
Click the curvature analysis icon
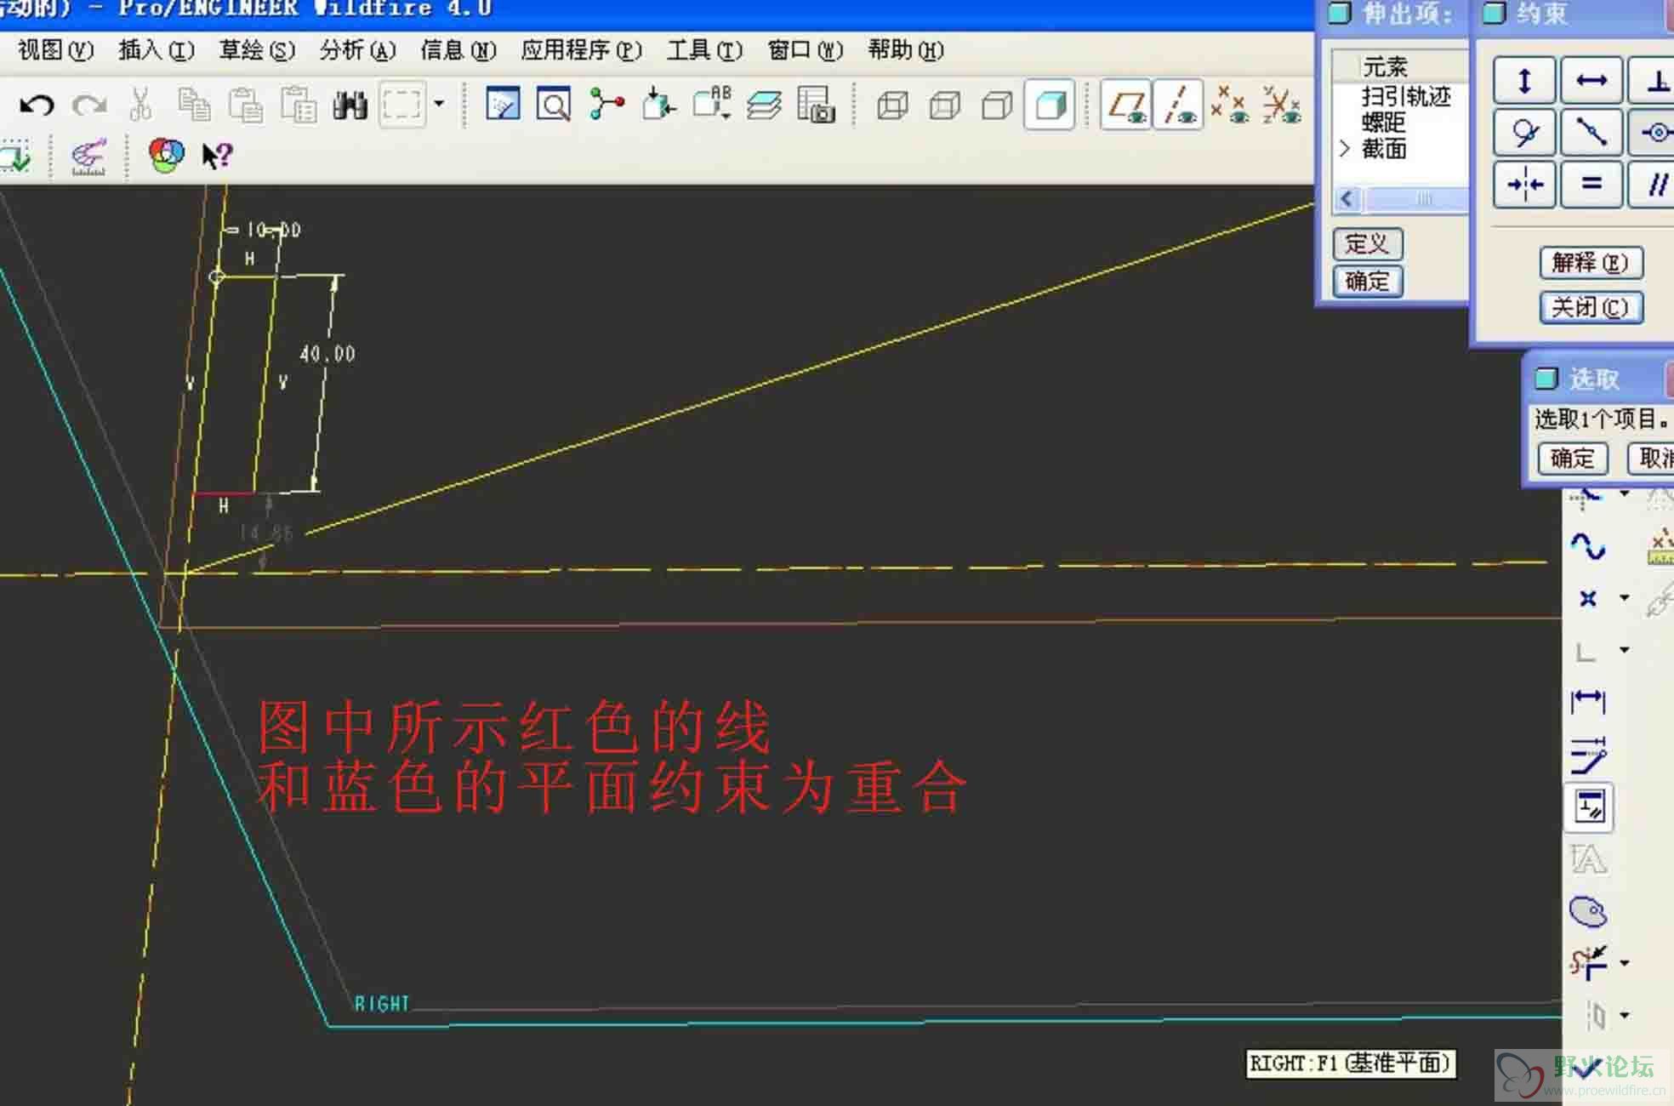point(88,157)
